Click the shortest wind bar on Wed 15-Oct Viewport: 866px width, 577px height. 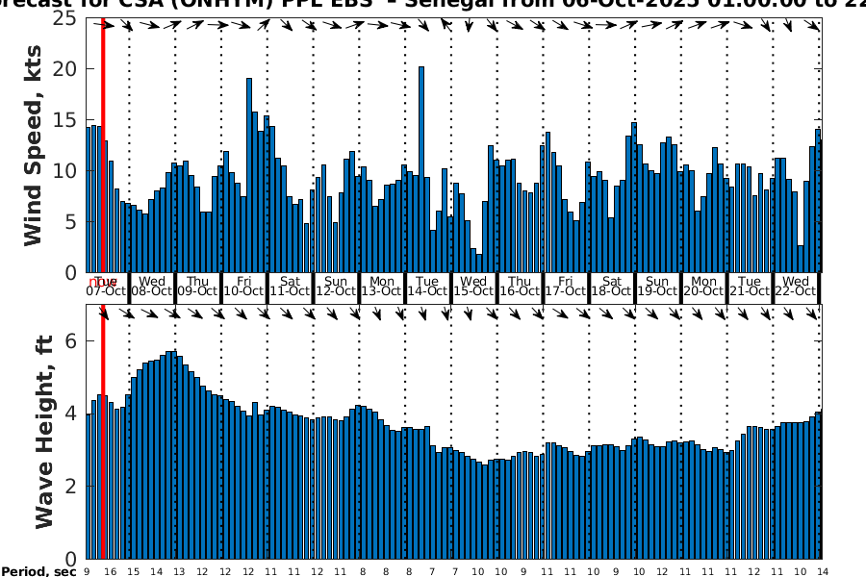coord(479,263)
